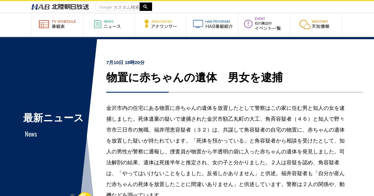Click the headline 物置に赤ちゃんの遺体 男女を逮捕
This screenshot has height=196, width=374.
click(x=194, y=77)
